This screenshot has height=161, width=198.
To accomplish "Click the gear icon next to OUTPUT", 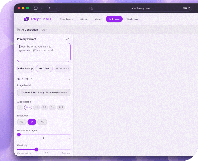I will (x=19, y=79).
